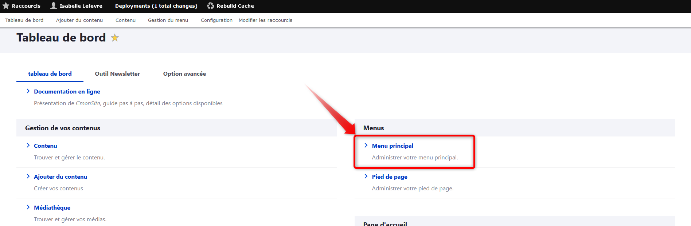Click chevron beside Médiathèque

click(x=28, y=207)
